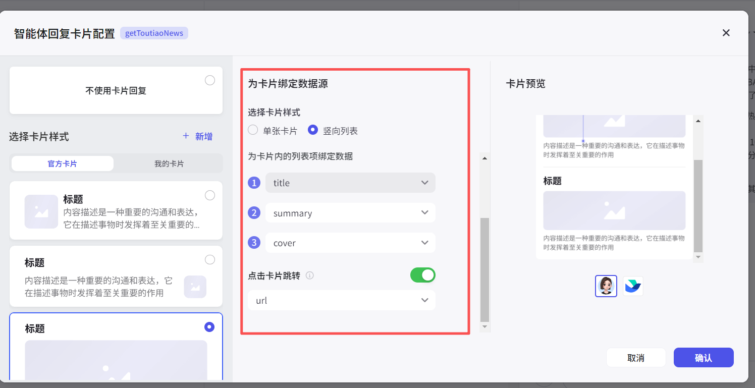Select the 单张卡片 radio option
This screenshot has height=388, width=755.
coord(252,130)
